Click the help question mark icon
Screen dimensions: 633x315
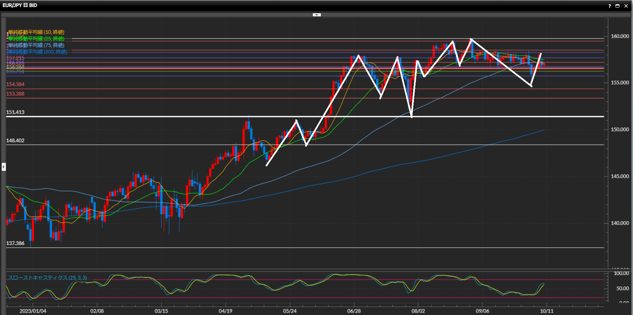click(610, 6)
